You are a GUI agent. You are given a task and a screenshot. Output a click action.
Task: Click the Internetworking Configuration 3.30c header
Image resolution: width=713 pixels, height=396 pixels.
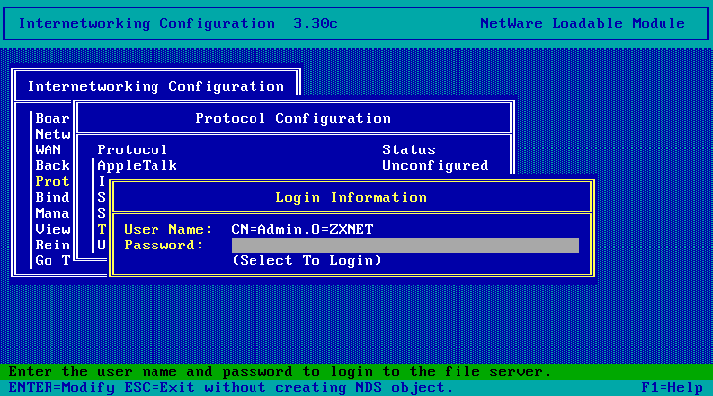[x=178, y=23]
